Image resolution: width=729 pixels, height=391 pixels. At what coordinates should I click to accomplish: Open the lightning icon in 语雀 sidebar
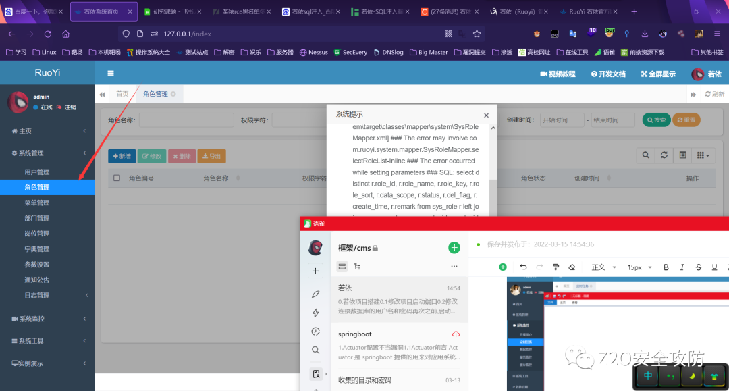[315, 313]
